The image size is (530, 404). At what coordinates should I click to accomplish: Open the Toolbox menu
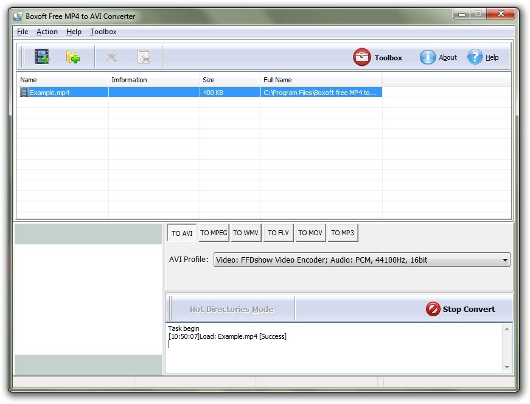point(103,32)
